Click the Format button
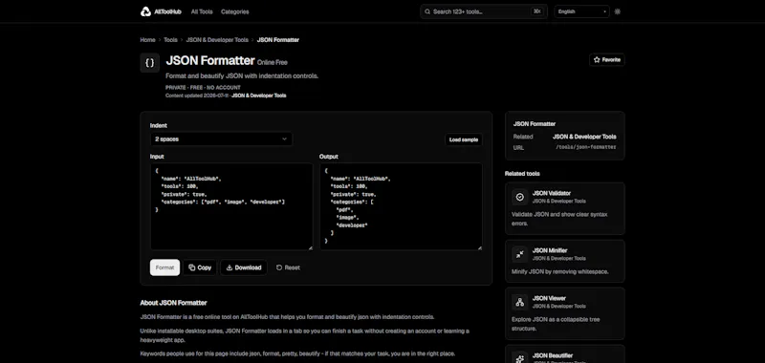The height and width of the screenshot is (363, 765). (164, 267)
